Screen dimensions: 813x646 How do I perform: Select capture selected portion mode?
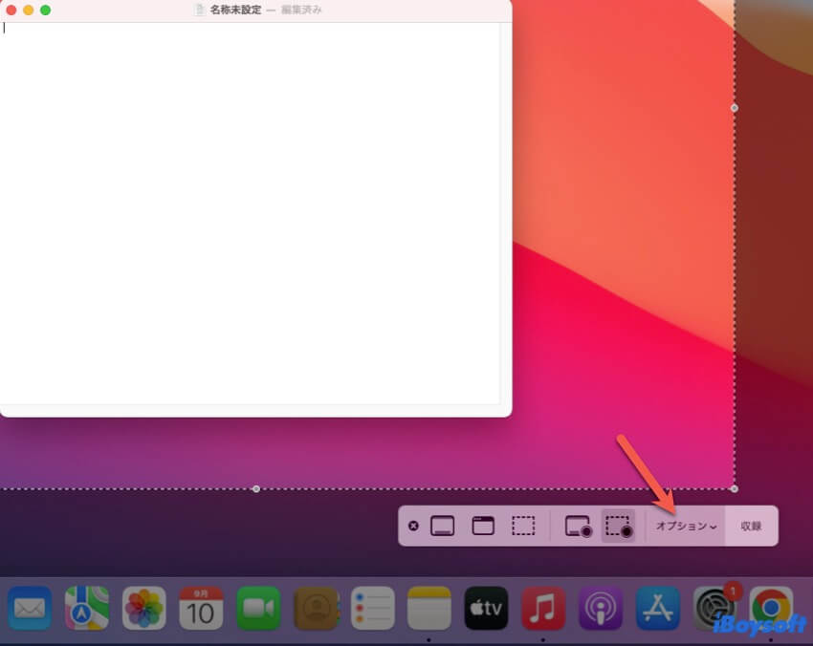[523, 526]
